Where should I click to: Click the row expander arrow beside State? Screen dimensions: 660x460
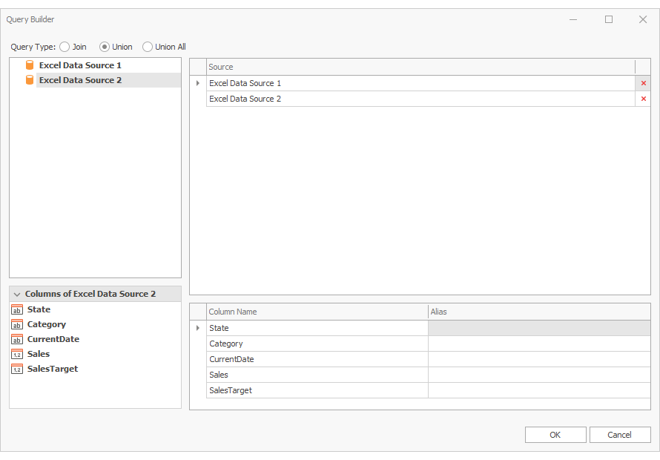click(197, 328)
